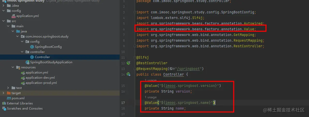
Task: Click Value in the line 6 import statement
Action: pos(249,29)
